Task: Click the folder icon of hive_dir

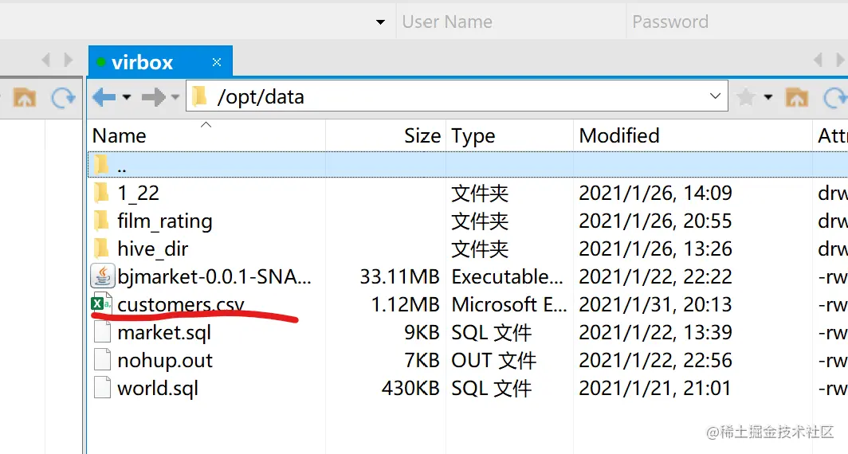Action: tap(101, 249)
